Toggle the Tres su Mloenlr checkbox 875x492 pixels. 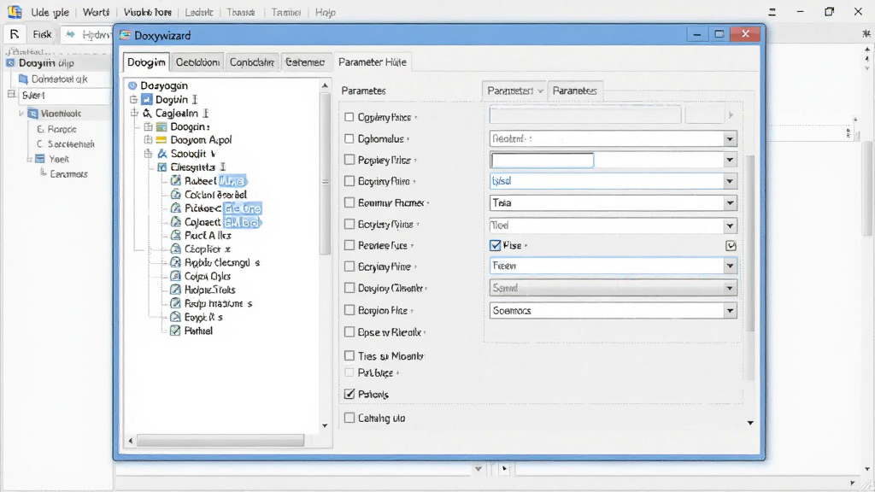(349, 355)
